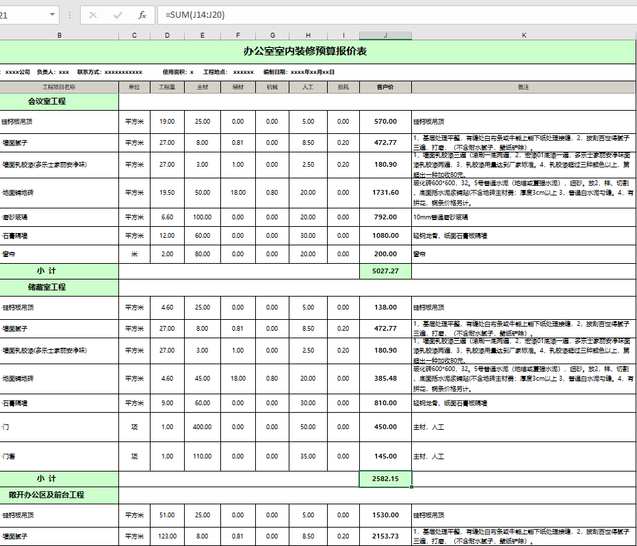Image resolution: width=637 pixels, height=546 pixels.
Task: Click the quantity cell 19.50
Action: tap(168, 193)
